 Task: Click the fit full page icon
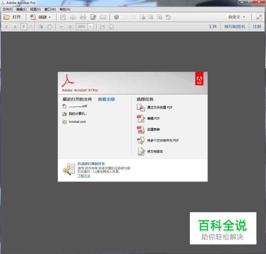pyautogui.click(x=111, y=26)
